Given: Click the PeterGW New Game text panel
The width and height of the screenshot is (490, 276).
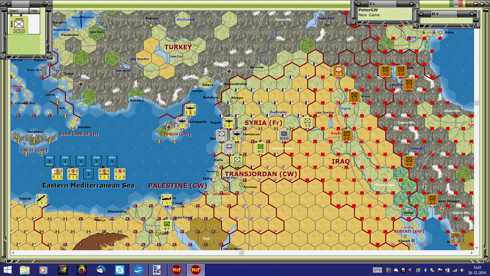Looking at the screenshot, I should pos(385,14).
